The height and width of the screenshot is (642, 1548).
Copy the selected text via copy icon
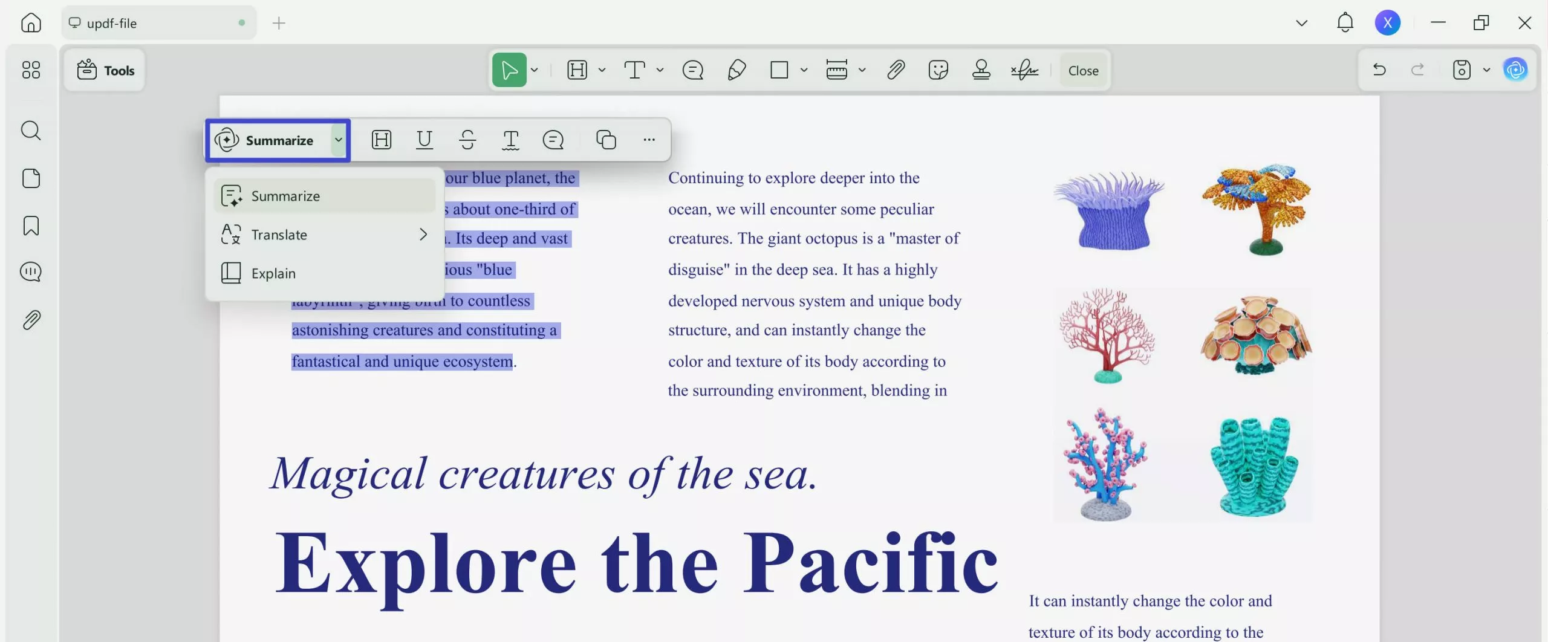click(x=607, y=140)
